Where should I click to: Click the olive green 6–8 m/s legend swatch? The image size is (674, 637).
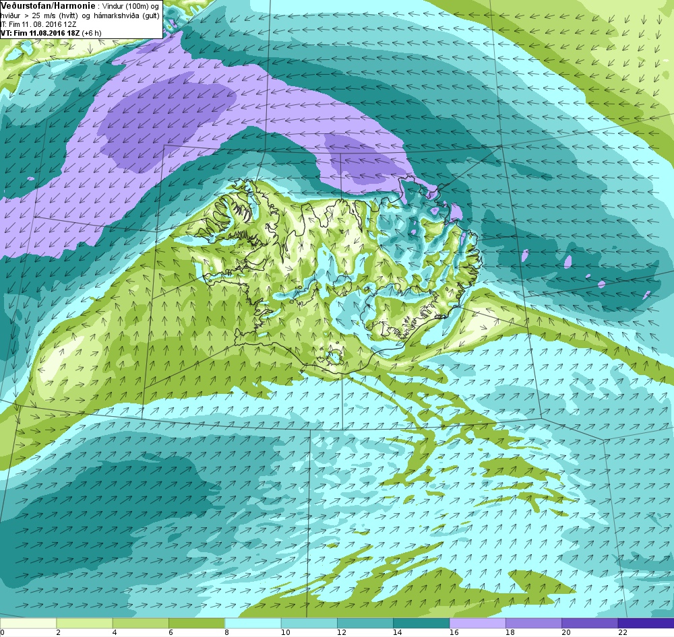[x=197, y=623]
